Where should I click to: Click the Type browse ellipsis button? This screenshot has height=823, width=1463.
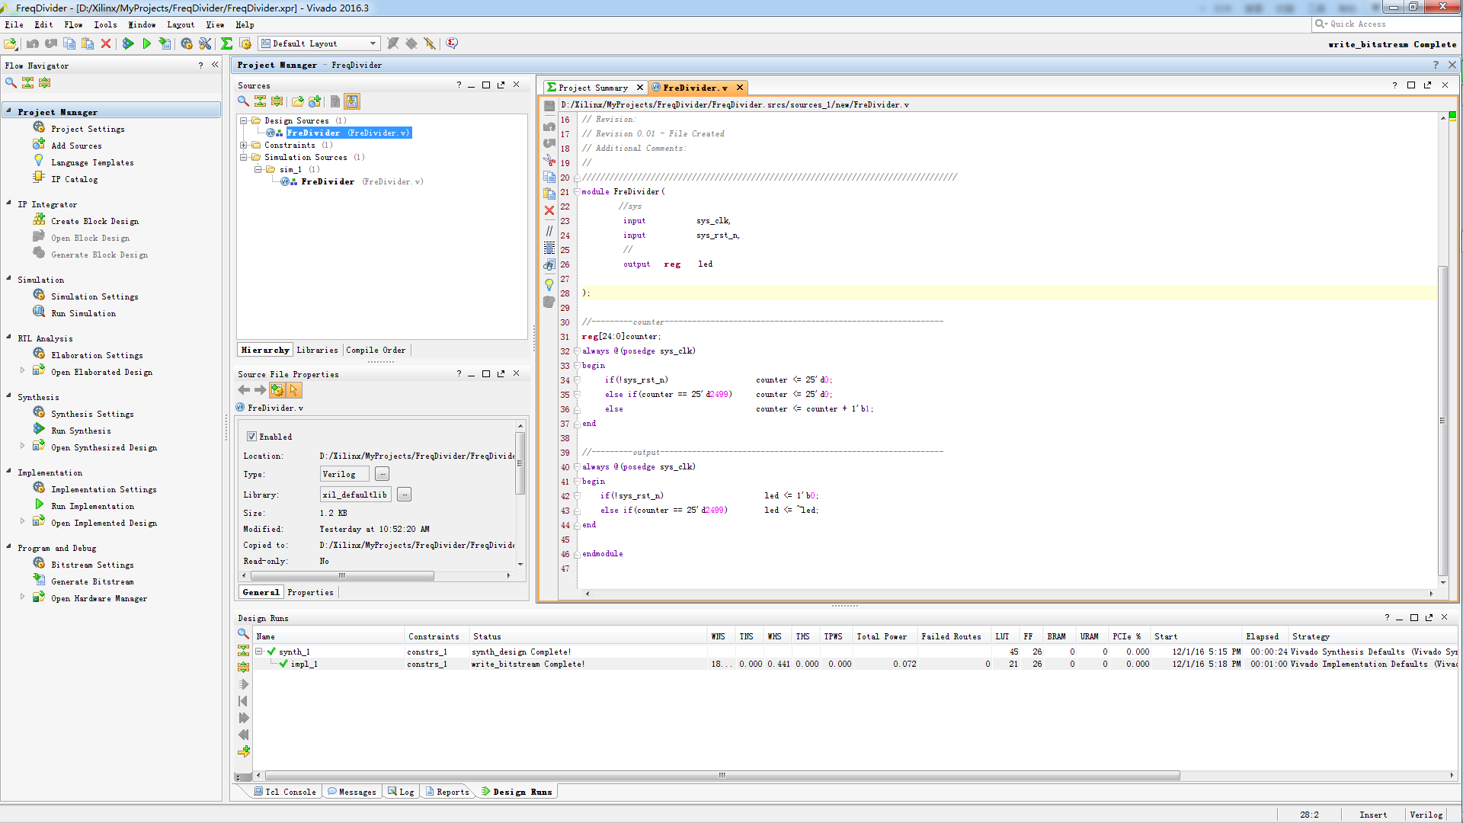coord(383,474)
